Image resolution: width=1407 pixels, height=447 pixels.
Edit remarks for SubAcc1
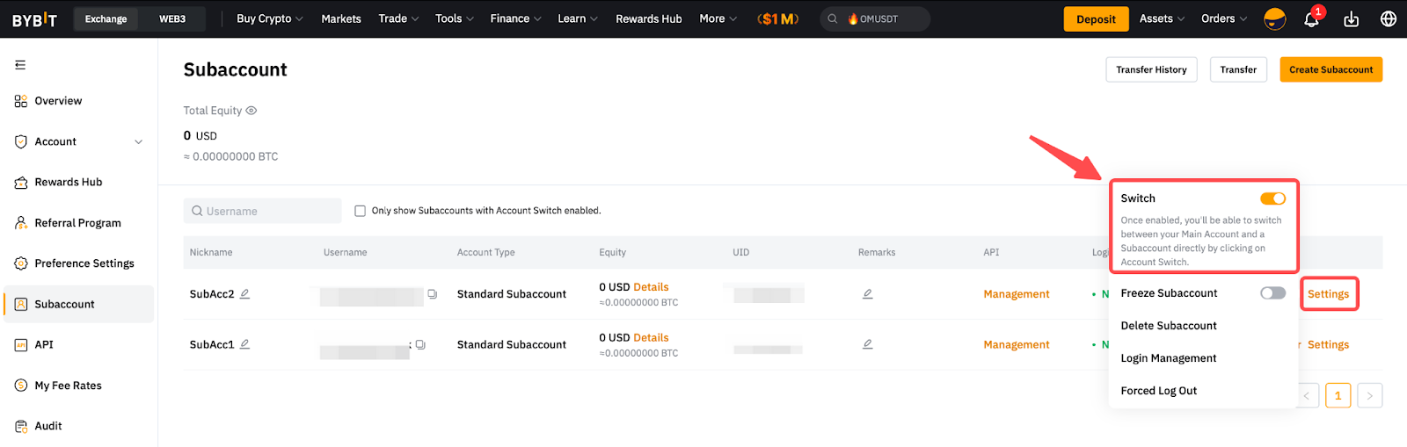pyautogui.click(x=867, y=345)
